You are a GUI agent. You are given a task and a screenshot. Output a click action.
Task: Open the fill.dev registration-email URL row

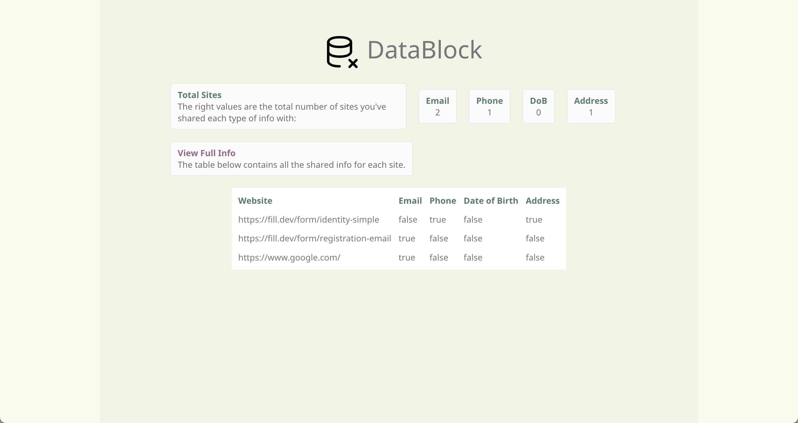click(x=314, y=239)
